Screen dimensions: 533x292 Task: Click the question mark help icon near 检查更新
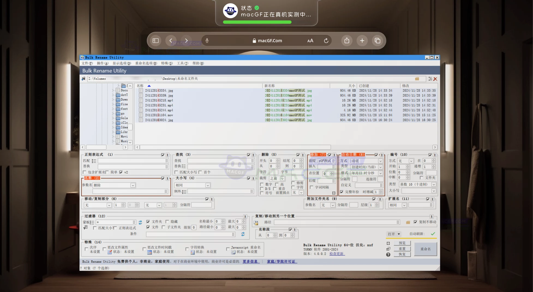pos(388,254)
